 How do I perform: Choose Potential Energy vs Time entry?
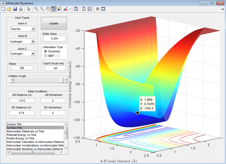21,135
